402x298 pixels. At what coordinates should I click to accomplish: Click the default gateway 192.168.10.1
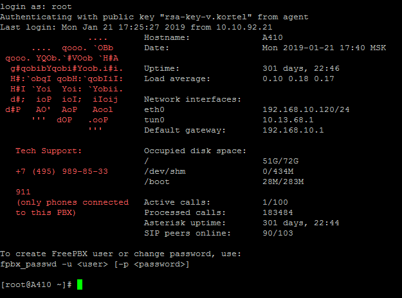coord(293,130)
